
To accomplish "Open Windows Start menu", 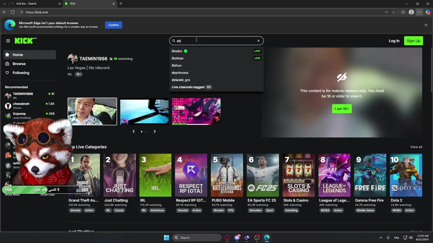I will pos(166,238).
